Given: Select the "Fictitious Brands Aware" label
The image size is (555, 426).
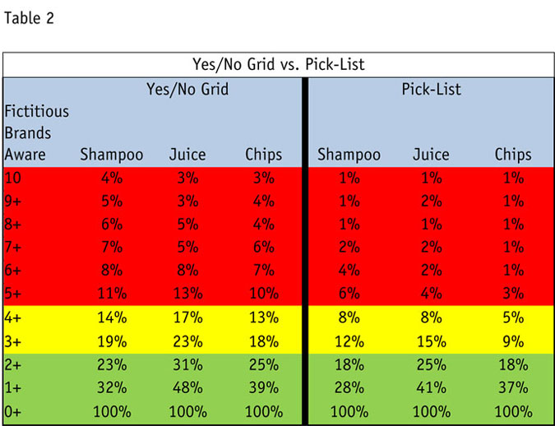Looking at the screenshot, I should [x=36, y=132].
